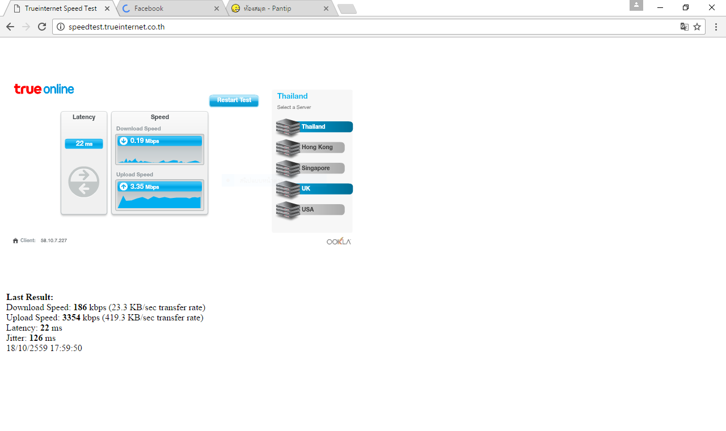Viewport: 726px width, 431px height.
Task: Open the Chrome three-dot menu
Action: click(716, 27)
